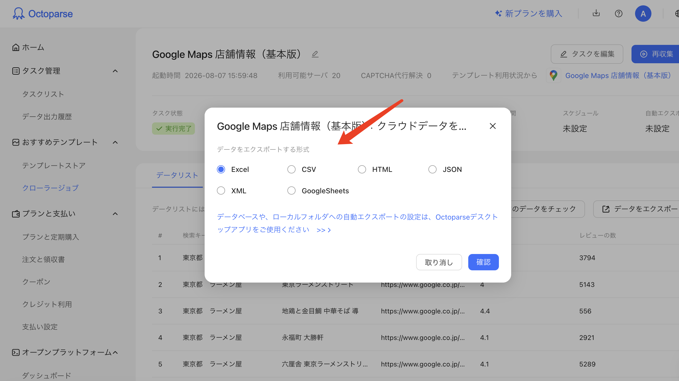Click the スケジュール 未設定 value
The image size is (679, 381).
[x=575, y=129]
